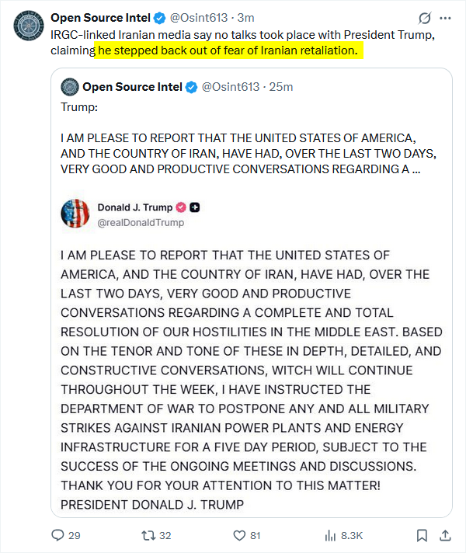View post analytics showing 8.3K views
This screenshot has height=553, width=466.
click(x=331, y=535)
